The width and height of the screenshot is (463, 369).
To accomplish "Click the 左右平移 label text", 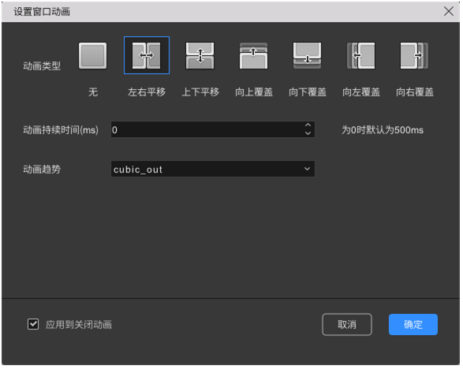I will point(147,92).
